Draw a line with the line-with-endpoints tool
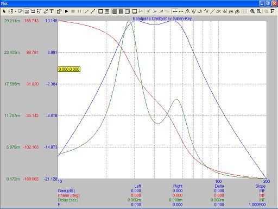The width and height of the screenshot is (278, 209). [x=93, y=11]
